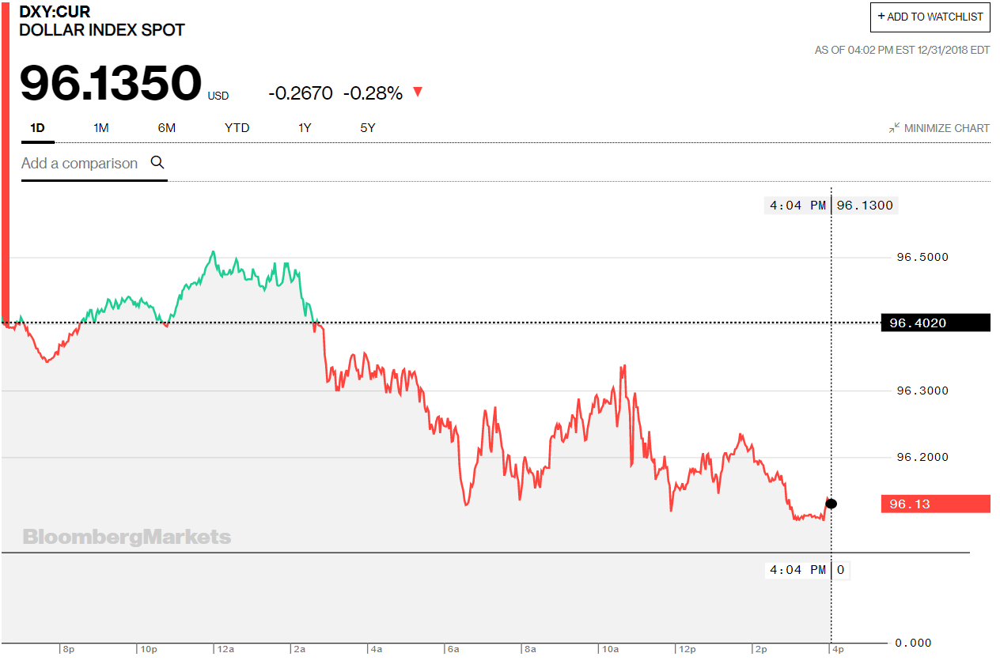Click the 96.1350 price value

[x=111, y=83]
